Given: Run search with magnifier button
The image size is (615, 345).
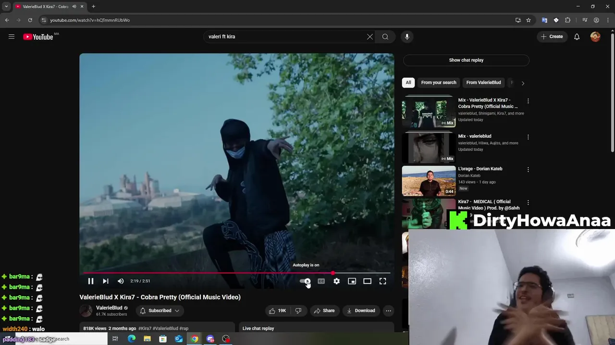Looking at the screenshot, I should 385,36.
